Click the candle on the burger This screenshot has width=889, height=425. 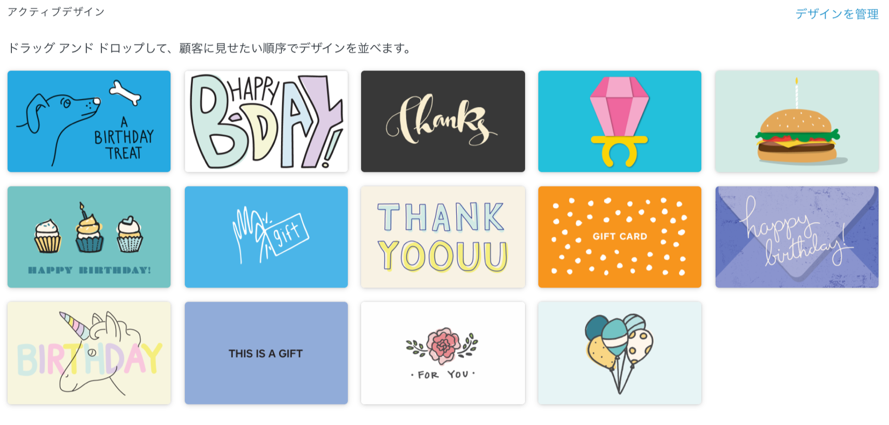797,93
